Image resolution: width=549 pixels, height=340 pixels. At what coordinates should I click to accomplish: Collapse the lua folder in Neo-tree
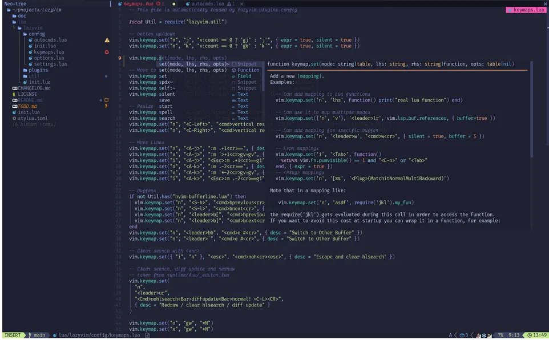point(14,22)
